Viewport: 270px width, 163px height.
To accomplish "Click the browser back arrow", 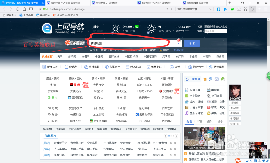I will 4,9.
